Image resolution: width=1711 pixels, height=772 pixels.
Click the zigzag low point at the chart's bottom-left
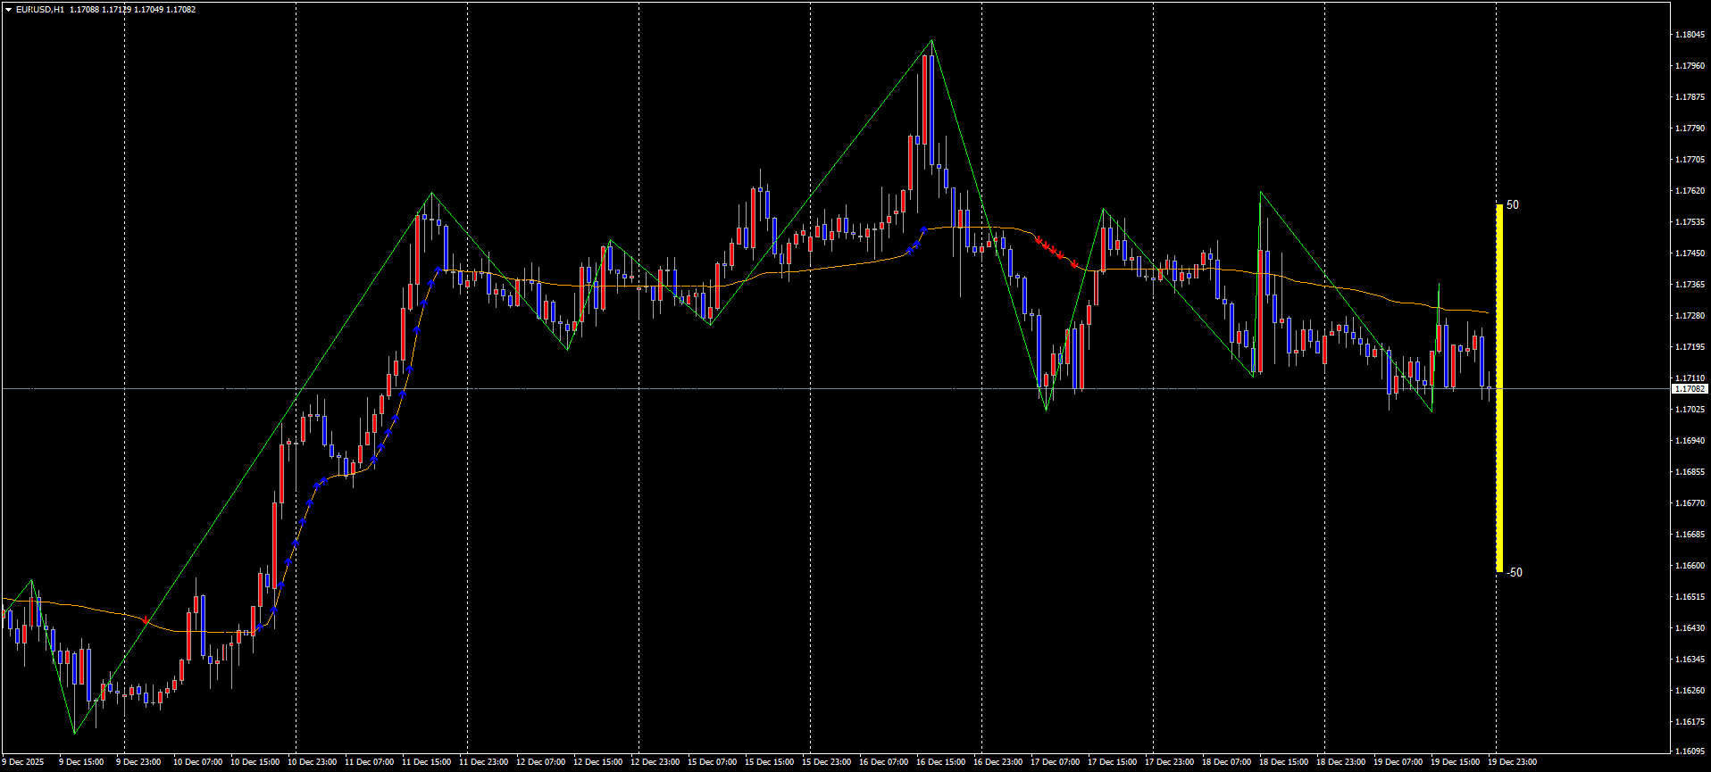point(74,734)
